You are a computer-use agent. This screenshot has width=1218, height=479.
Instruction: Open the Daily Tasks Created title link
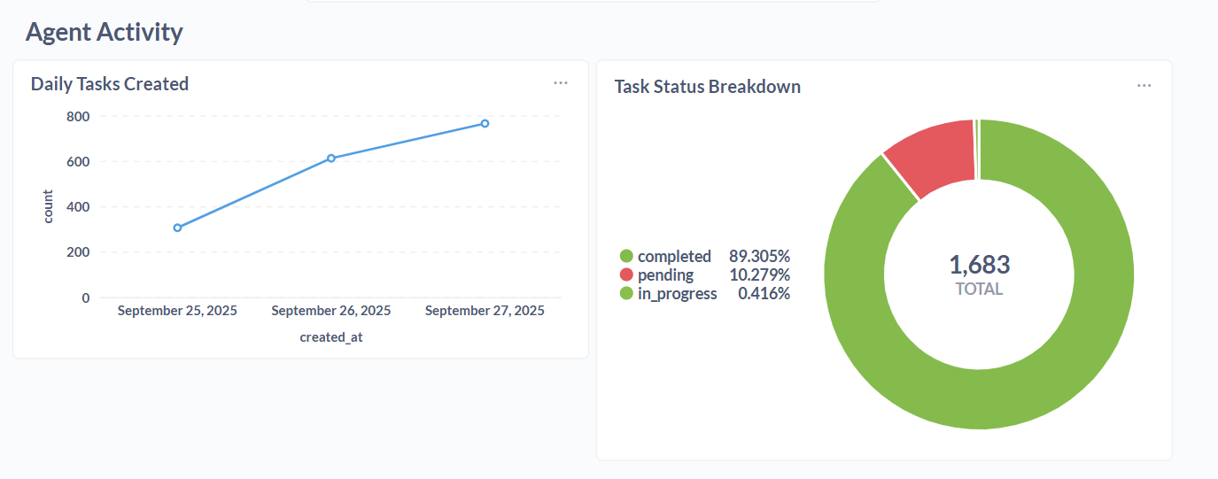110,84
